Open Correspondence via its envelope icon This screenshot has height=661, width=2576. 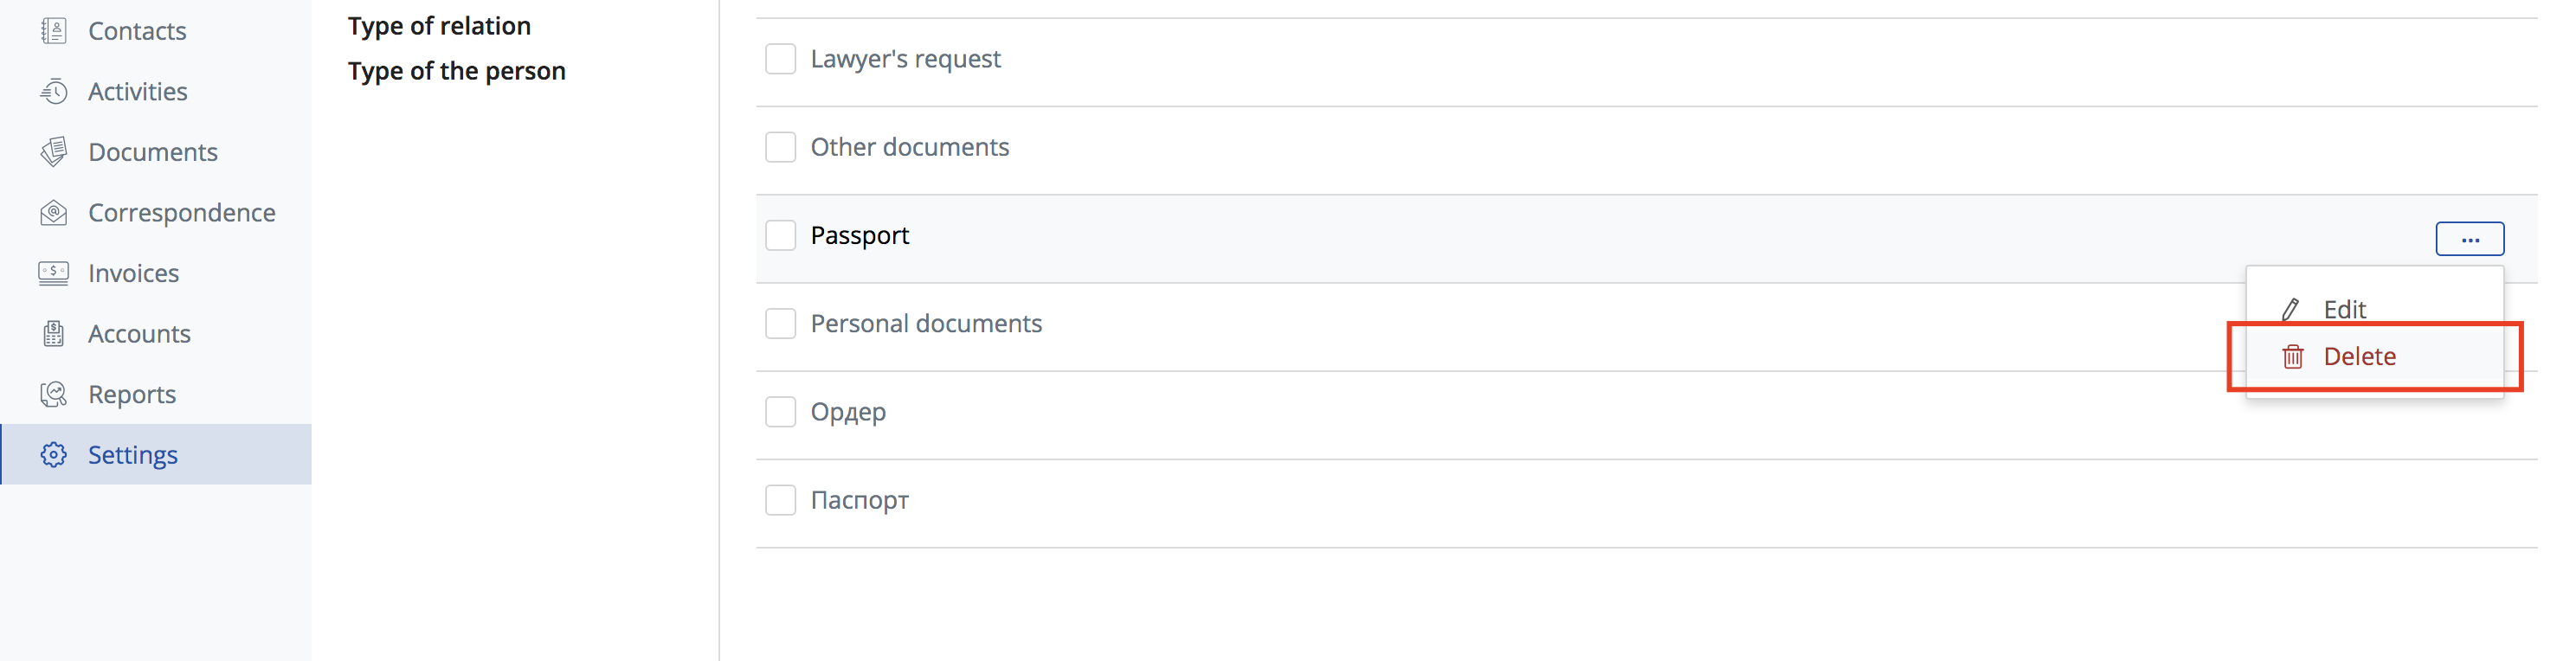click(54, 213)
